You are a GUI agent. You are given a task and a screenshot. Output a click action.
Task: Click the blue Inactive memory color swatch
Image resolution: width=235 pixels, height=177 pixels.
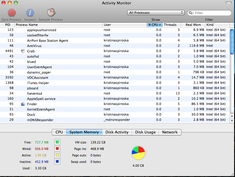pos(57,161)
